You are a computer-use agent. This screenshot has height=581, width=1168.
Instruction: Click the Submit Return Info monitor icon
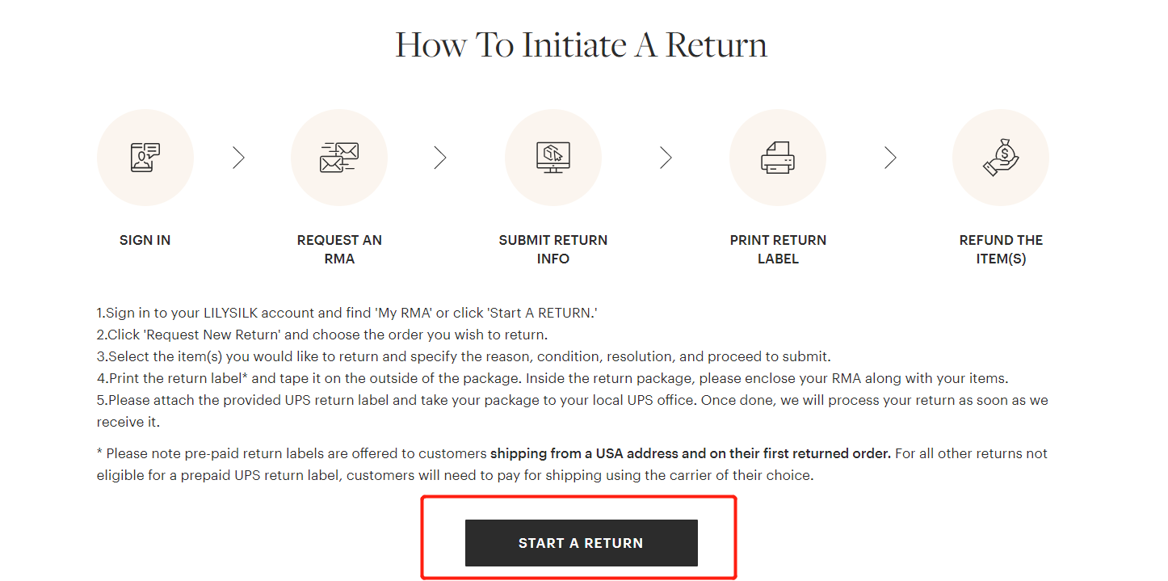pos(553,158)
